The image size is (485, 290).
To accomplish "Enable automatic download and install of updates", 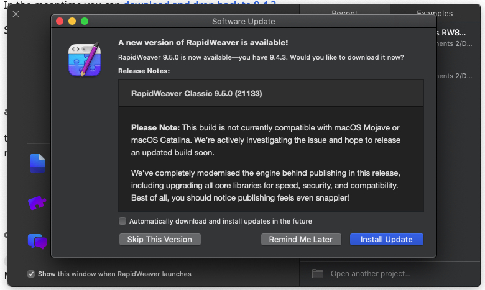I will coord(122,221).
